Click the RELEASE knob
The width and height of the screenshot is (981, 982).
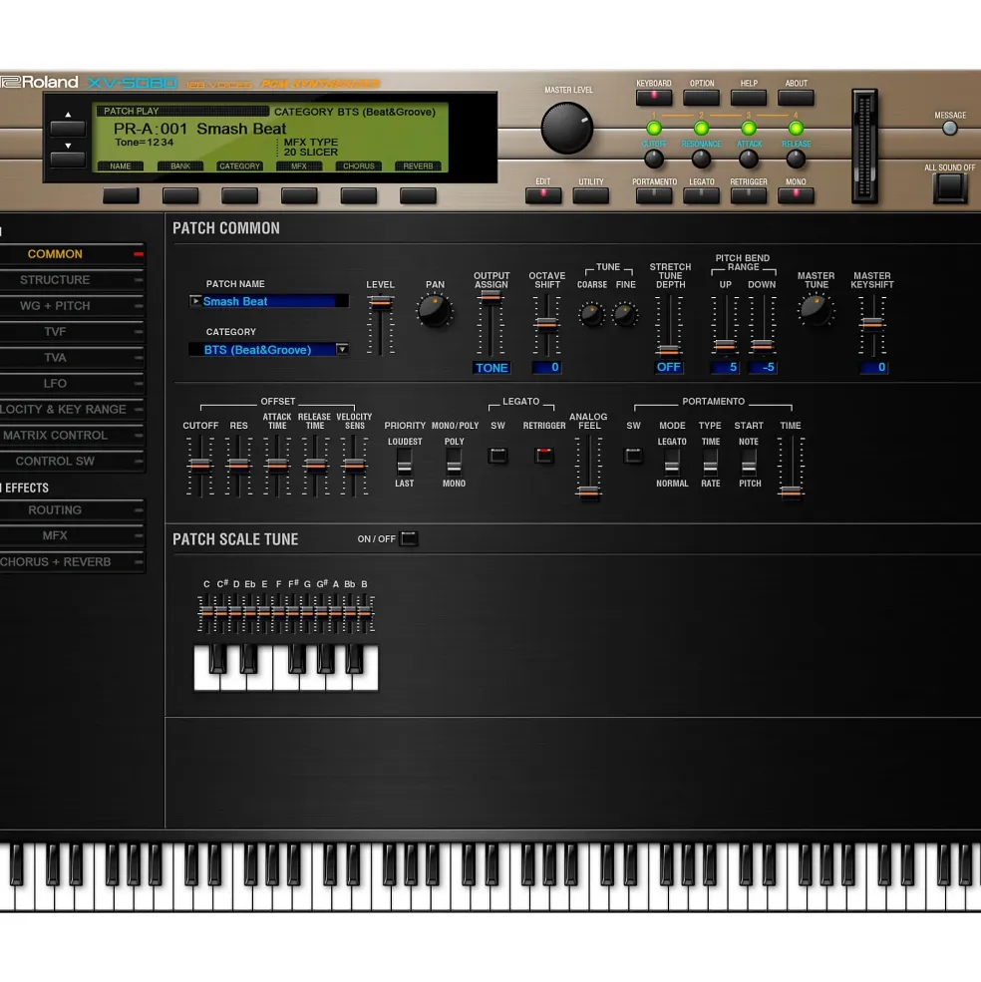coord(796,160)
